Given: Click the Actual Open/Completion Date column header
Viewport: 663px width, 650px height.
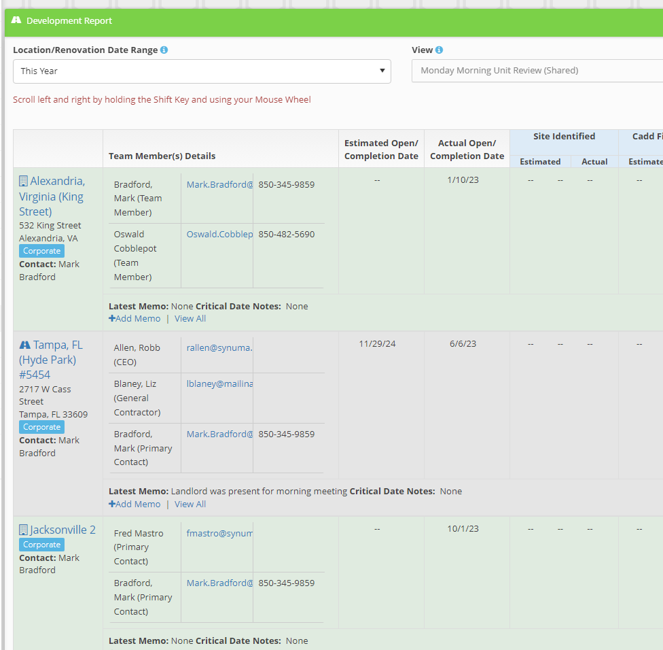Looking at the screenshot, I should (x=467, y=150).
